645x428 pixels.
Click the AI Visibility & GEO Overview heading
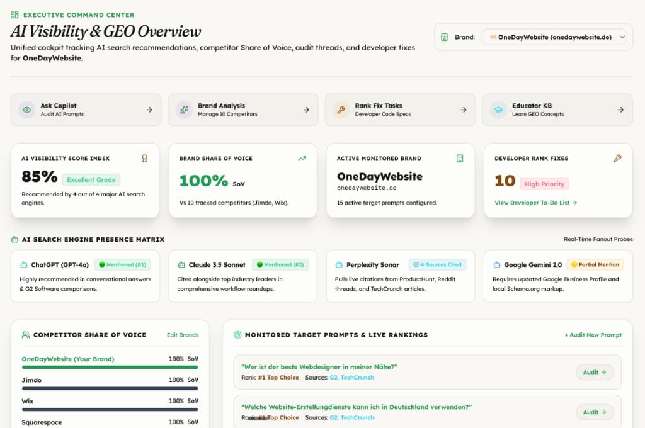coord(106,31)
